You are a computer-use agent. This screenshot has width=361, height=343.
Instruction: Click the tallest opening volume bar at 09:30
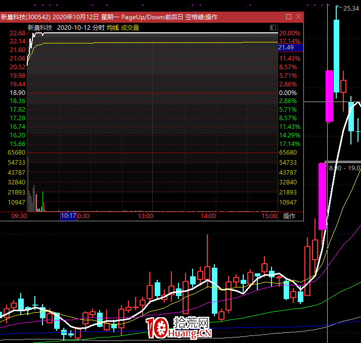[x=28, y=184]
